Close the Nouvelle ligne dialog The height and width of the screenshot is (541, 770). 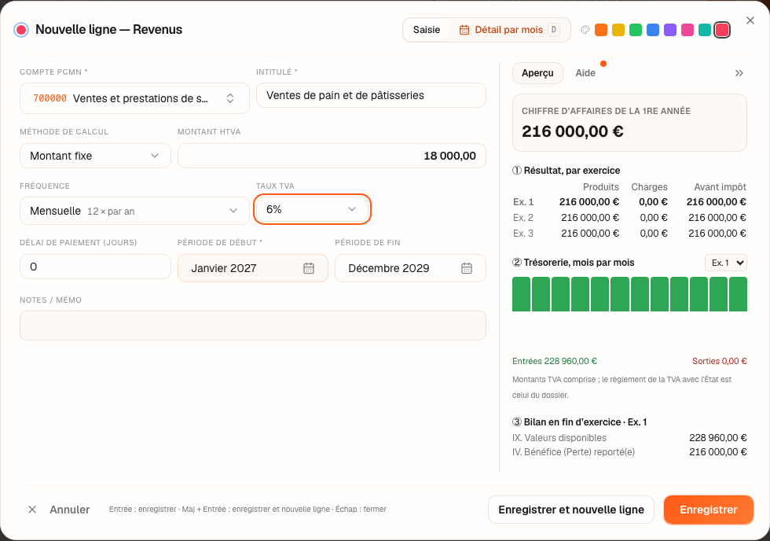coord(750,20)
